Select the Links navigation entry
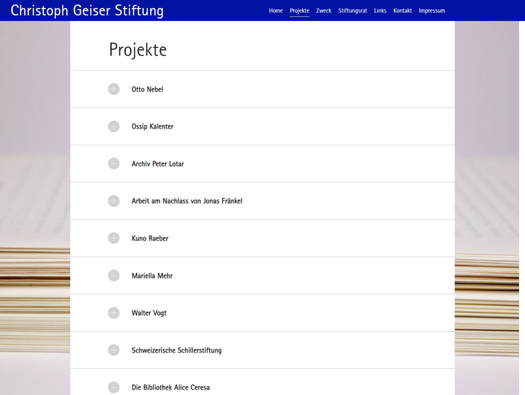 pyautogui.click(x=380, y=11)
